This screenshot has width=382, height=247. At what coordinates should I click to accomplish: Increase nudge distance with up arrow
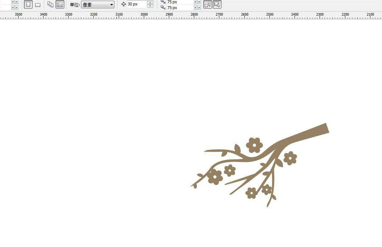coord(150,3)
